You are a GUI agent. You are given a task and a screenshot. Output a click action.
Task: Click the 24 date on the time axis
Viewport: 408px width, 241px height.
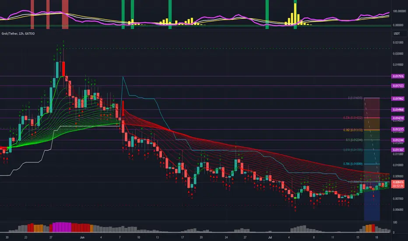pos(226,237)
